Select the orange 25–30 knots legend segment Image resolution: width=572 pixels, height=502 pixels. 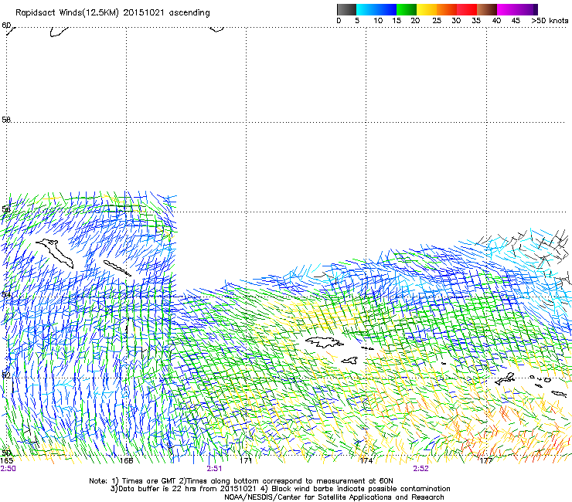pyautogui.click(x=447, y=9)
